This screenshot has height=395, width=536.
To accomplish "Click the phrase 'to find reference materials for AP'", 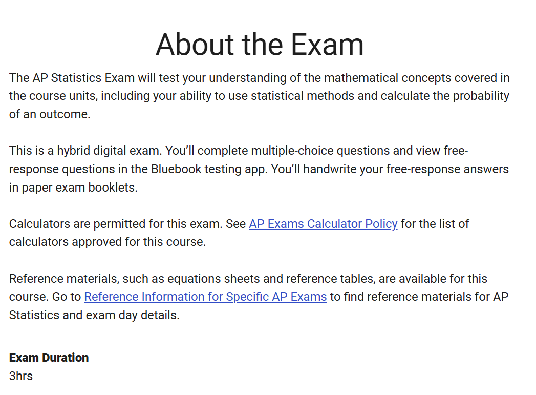I will [x=419, y=297].
